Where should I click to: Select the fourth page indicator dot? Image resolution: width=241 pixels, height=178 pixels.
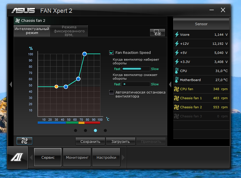click(x=105, y=130)
